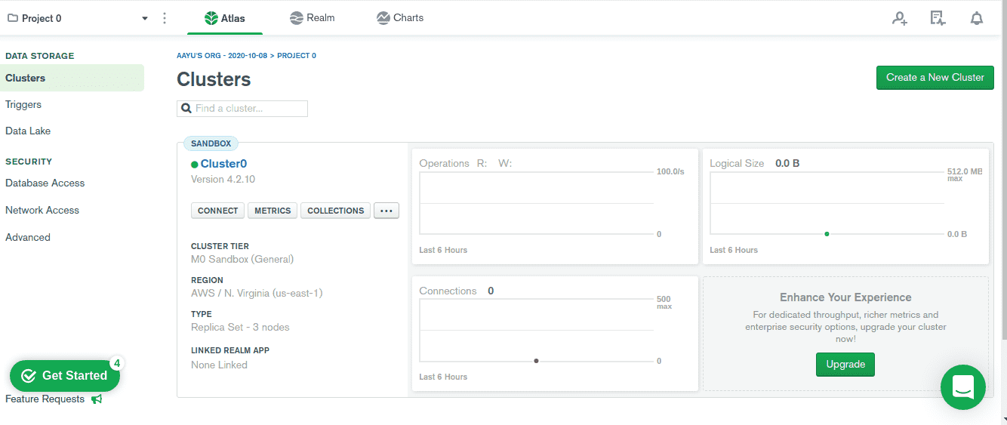The height and width of the screenshot is (425, 1007).
Task: Open the notifications bell icon
Action: pos(977,19)
